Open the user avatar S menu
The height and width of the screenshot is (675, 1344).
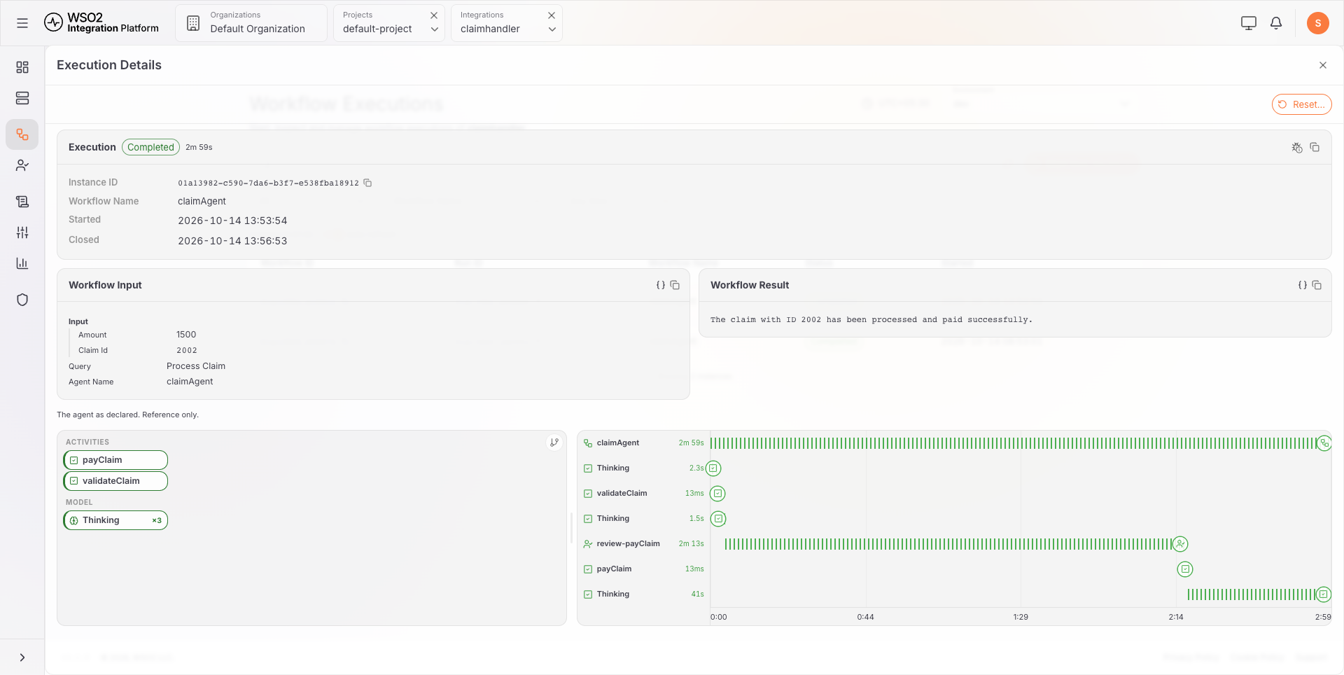1318,23
